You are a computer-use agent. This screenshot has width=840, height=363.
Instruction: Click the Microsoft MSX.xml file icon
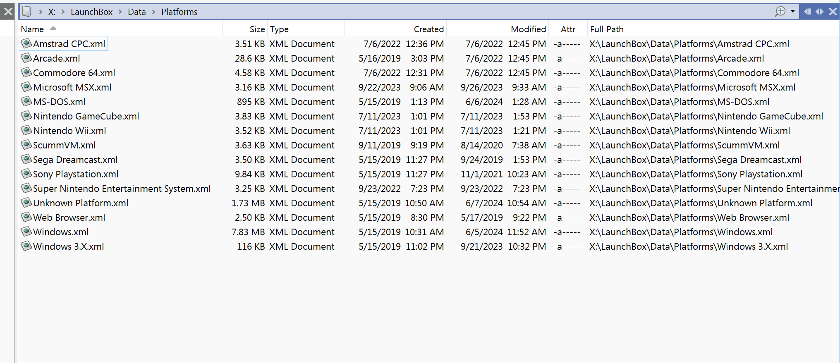click(x=26, y=87)
